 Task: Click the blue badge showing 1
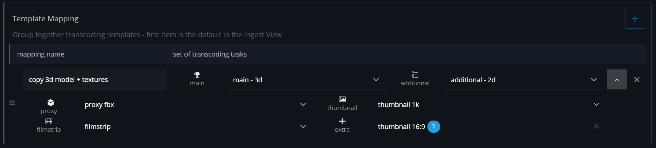pos(434,127)
